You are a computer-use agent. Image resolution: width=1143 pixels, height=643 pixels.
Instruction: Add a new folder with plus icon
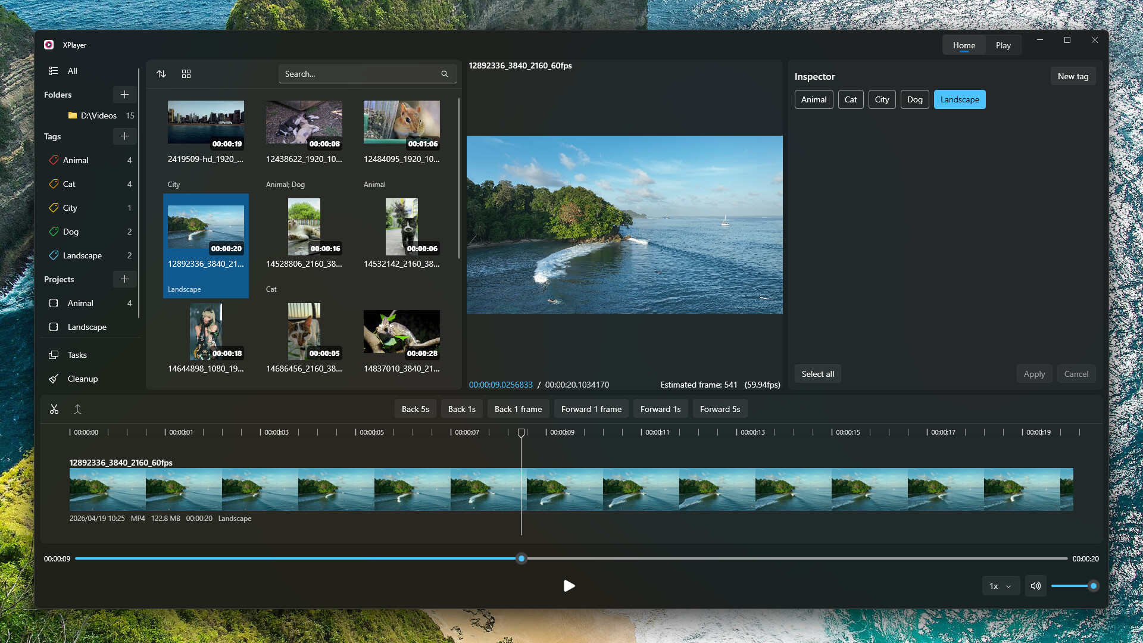click(124, 95)
